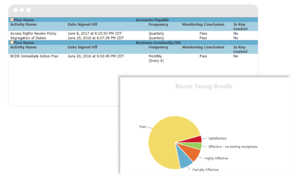294x189 pixels.
Task: Click Pass conclusion for Access Rights Review Policy
Action: click(x=203, y=33)
